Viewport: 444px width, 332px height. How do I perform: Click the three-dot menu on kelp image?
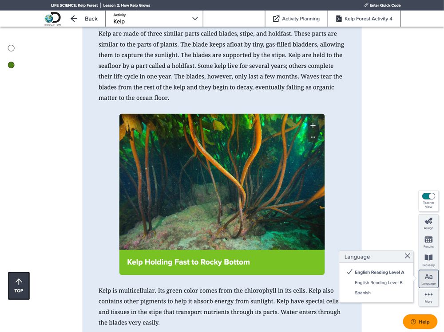313,137
